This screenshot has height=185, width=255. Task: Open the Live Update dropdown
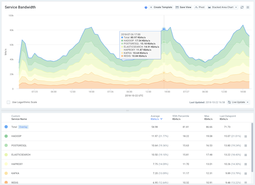[x=238, y=102]
